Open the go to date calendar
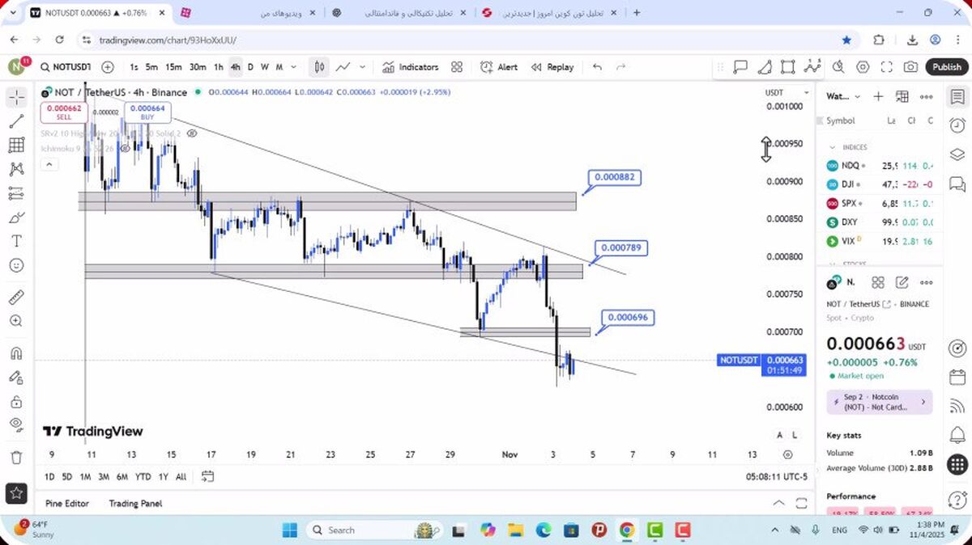 point(208,476)
